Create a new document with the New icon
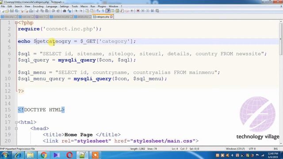This screenshot has width=283, height=159. pos(3,11)
